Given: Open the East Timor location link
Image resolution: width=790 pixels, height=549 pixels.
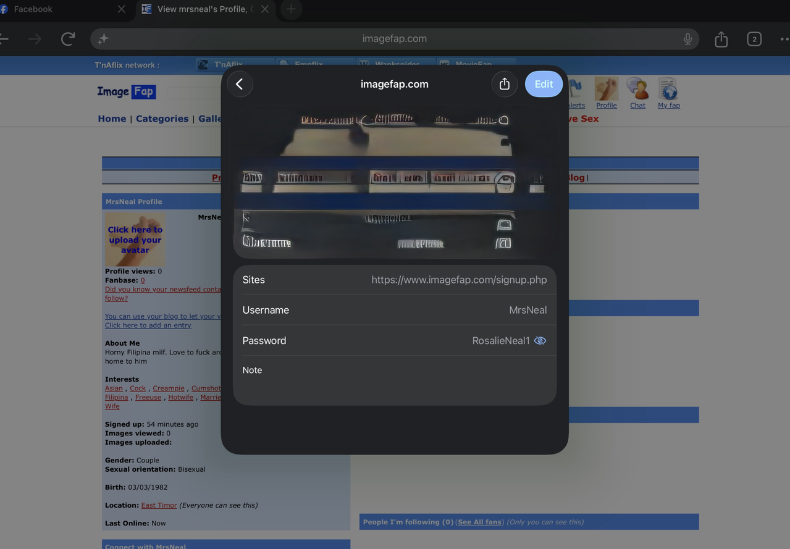Looking at the screenshot, I should pos(159,505).
